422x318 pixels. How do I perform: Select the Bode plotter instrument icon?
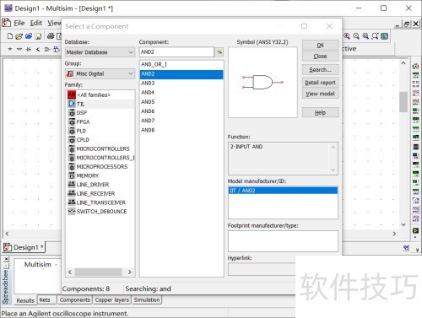tap(415, 110)
